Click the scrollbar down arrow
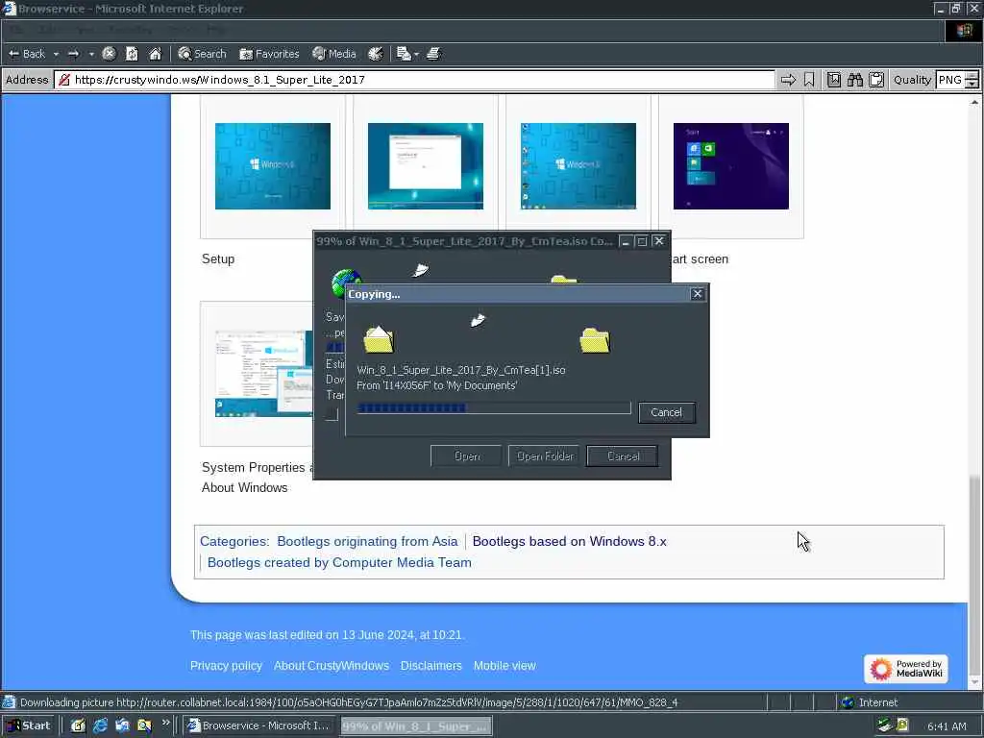984x738 pixels. 974,682
